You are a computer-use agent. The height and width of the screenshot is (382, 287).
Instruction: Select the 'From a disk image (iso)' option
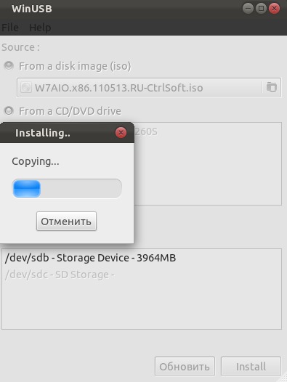pyautogui.click(x=9, y=66)
